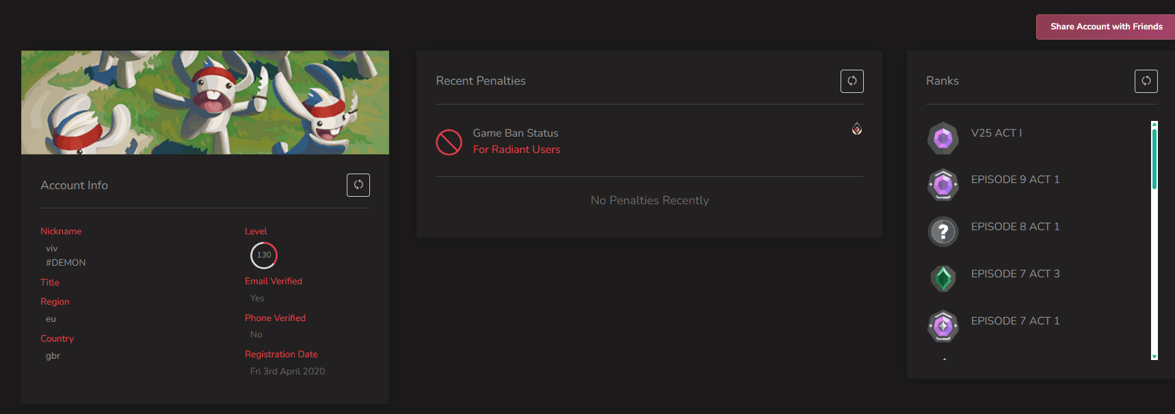The height and width of the screenshot is (414, 1175).
Task: Refresh the Ranks panel
Action: (1146, 81)
